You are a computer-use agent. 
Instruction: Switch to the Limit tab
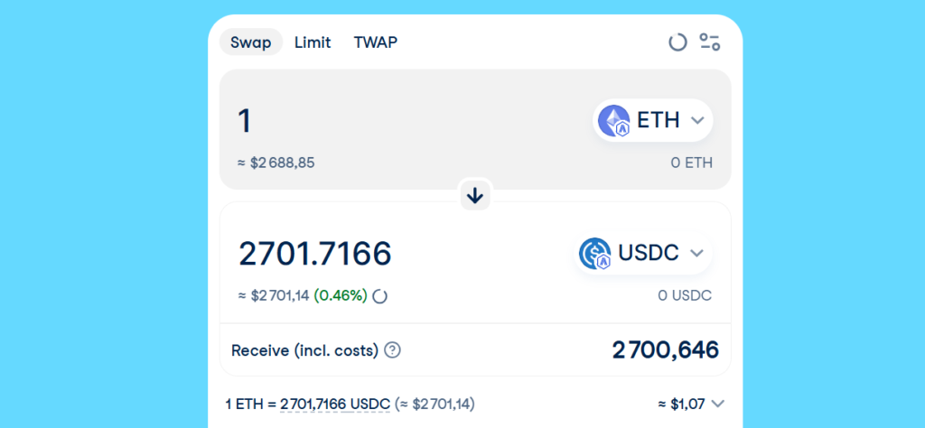tap(313, 42)
